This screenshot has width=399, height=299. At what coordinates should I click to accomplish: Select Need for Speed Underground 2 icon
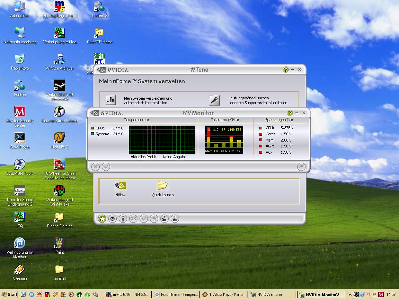point(20,195)
